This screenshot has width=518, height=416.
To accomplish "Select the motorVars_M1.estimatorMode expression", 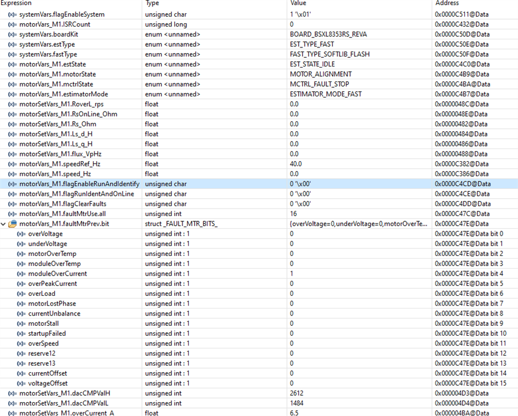I will point(64,94).
